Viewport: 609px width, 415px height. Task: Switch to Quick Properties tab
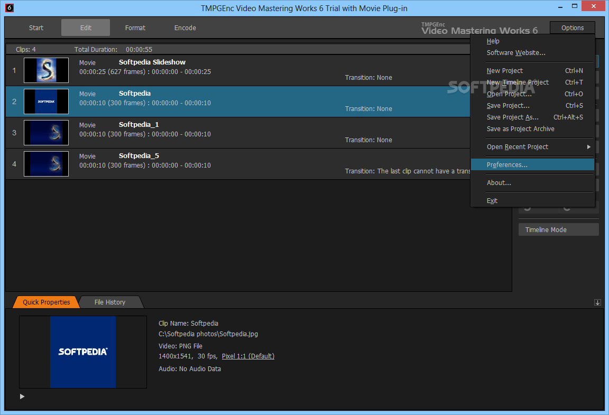[46, 302]
